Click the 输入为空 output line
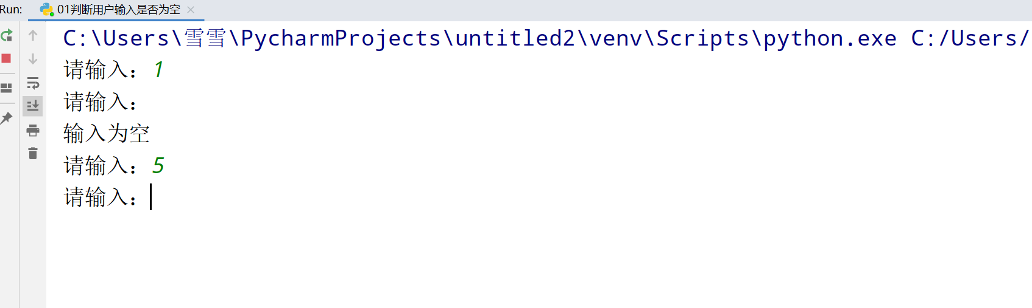The width and height of the screenshot is (1032, 308). 107,134
